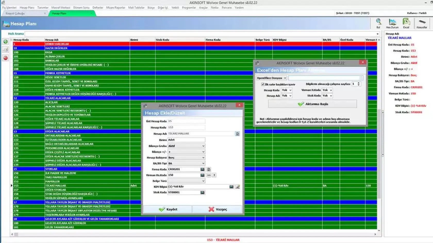The height and width of the screenshot is (243, 433).
Task: Click the >> button beside Virman Hs.Kodu
Action: click(x=209, y=175)
